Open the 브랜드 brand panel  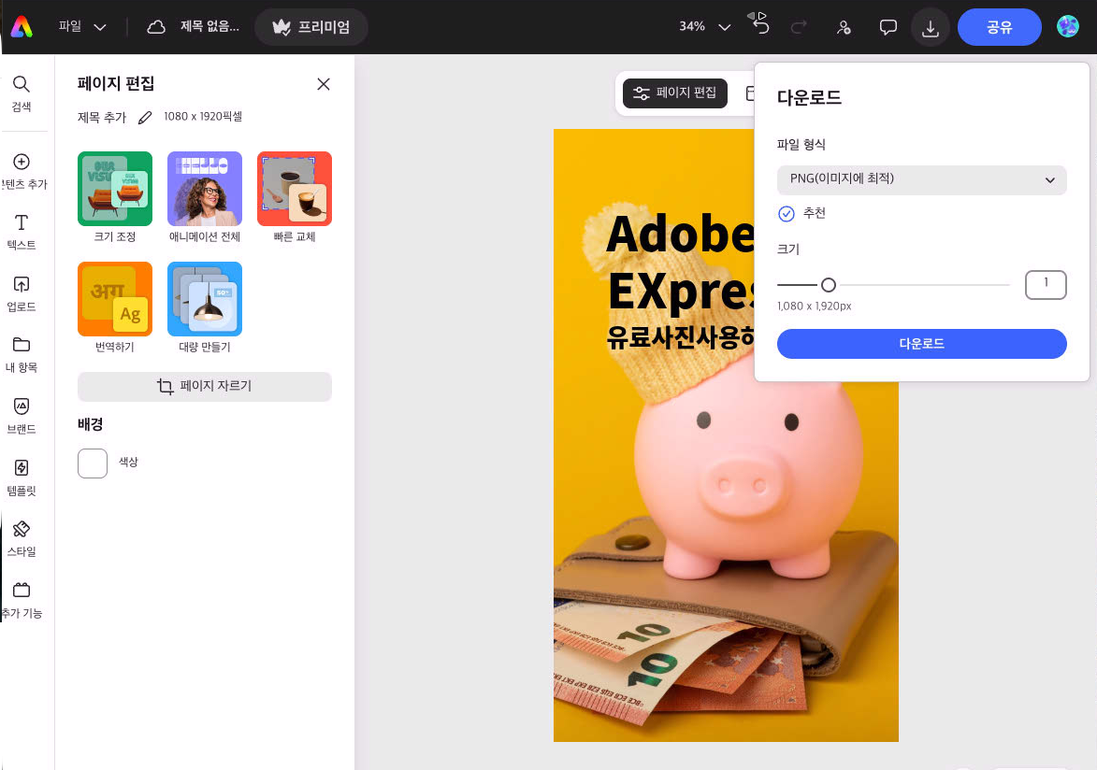[x=22, y=416]
